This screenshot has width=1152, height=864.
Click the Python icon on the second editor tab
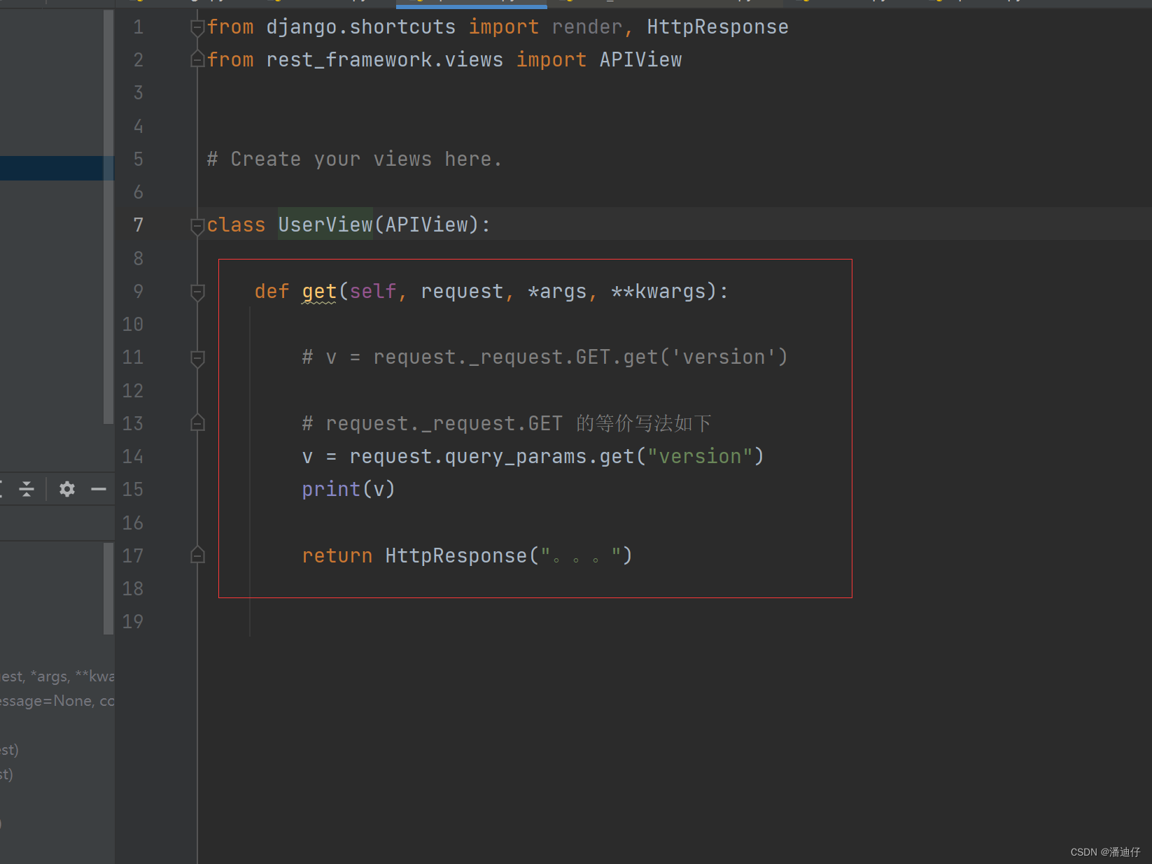point(277,2)
